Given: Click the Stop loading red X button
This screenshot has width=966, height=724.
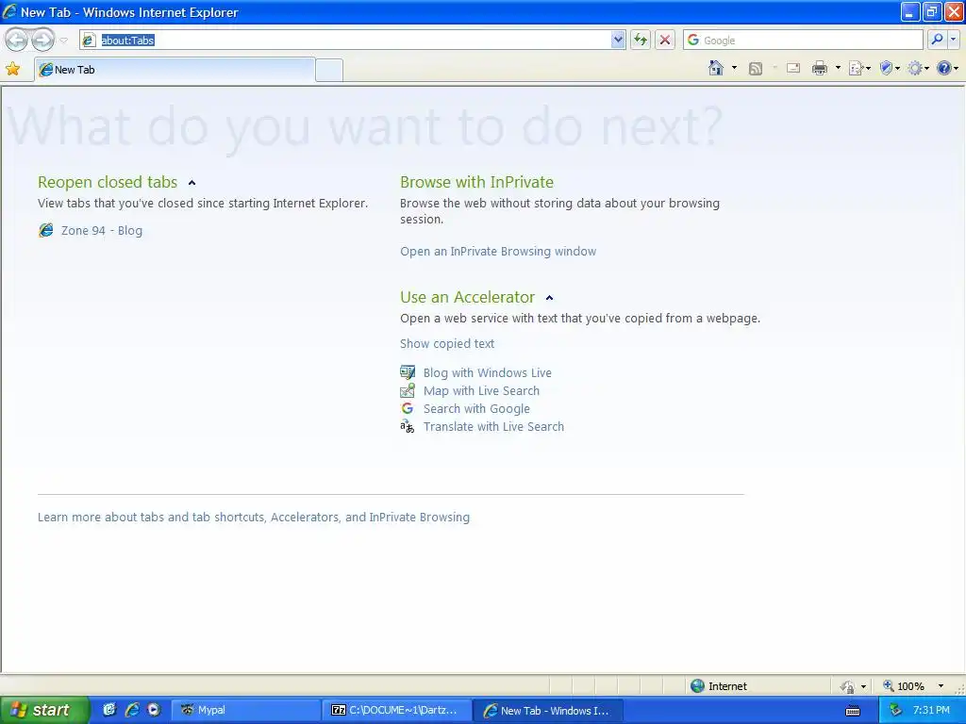Looking at the screenshot, I should (x=665, y=40).
